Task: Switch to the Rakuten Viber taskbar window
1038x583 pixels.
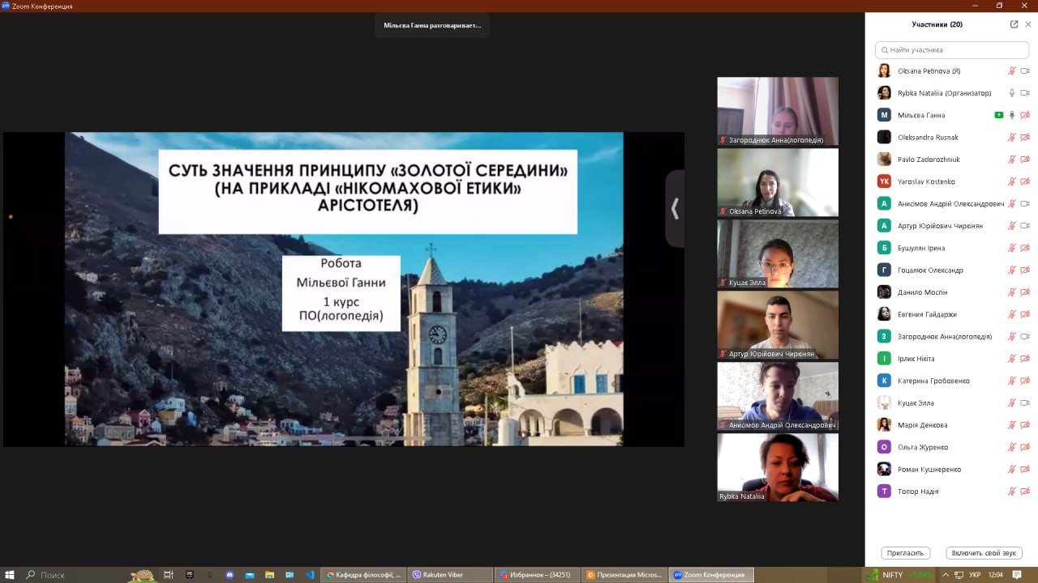Action: click(x=450, y=575)
